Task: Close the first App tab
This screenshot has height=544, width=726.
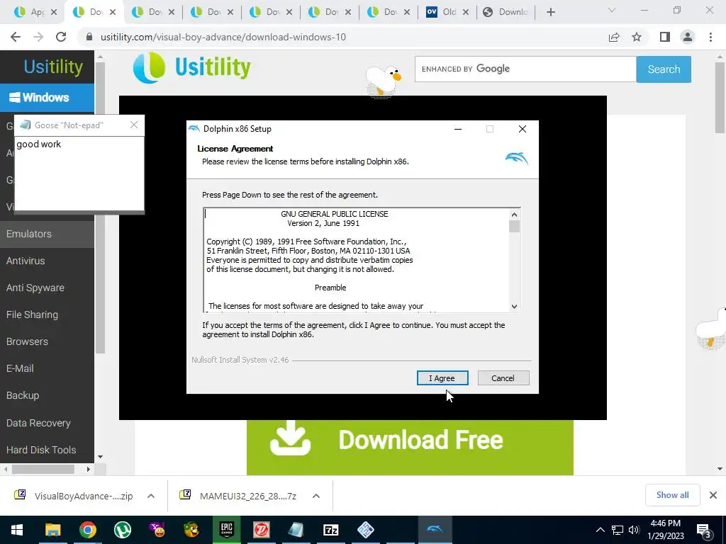Action: point(54,12)
